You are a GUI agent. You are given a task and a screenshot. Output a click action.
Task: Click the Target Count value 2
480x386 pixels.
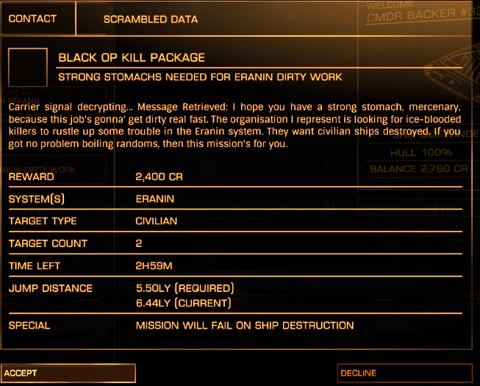[x=139, y=243]
